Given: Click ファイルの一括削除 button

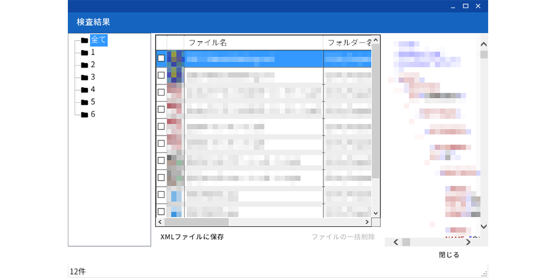Looking at the screenshot, I should pos(343,237).
